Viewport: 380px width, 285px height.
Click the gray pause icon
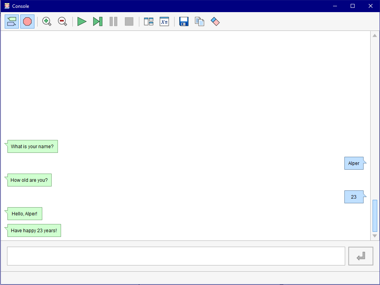(x=113, y=22)
